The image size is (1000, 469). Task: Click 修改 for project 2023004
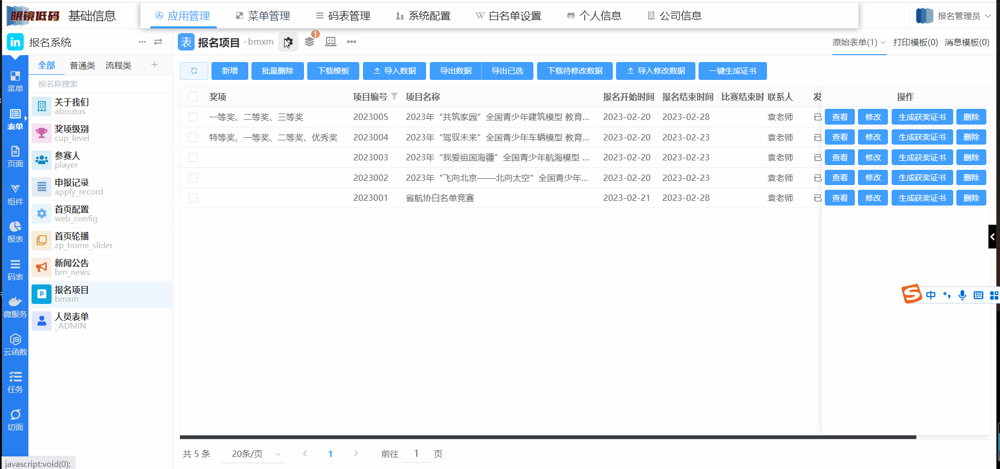(x=873, y=137)
